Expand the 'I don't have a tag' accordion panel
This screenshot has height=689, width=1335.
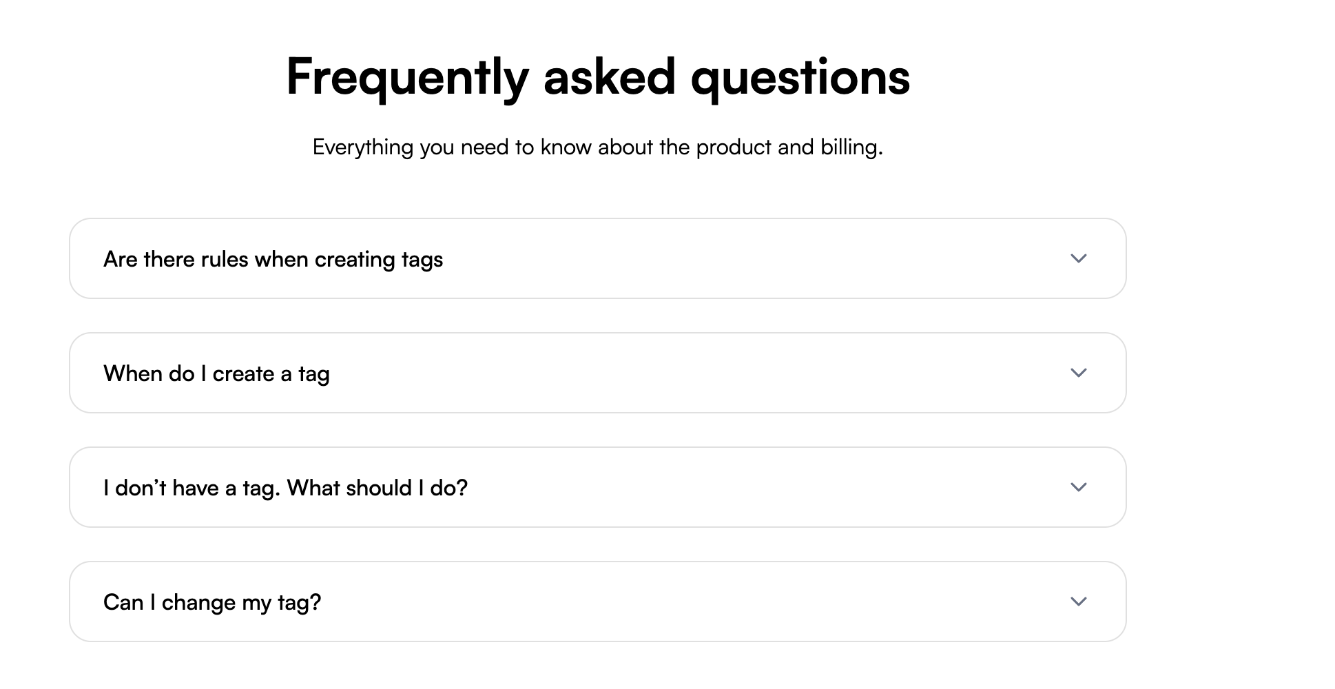coord(597,487)
